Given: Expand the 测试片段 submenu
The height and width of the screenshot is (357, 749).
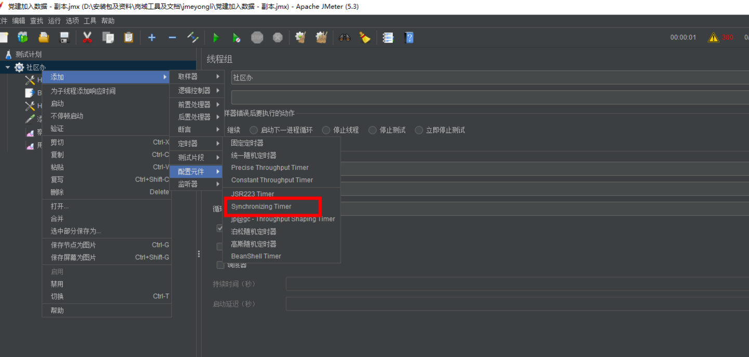Looking at the screenshot, I should coord(197,157).
